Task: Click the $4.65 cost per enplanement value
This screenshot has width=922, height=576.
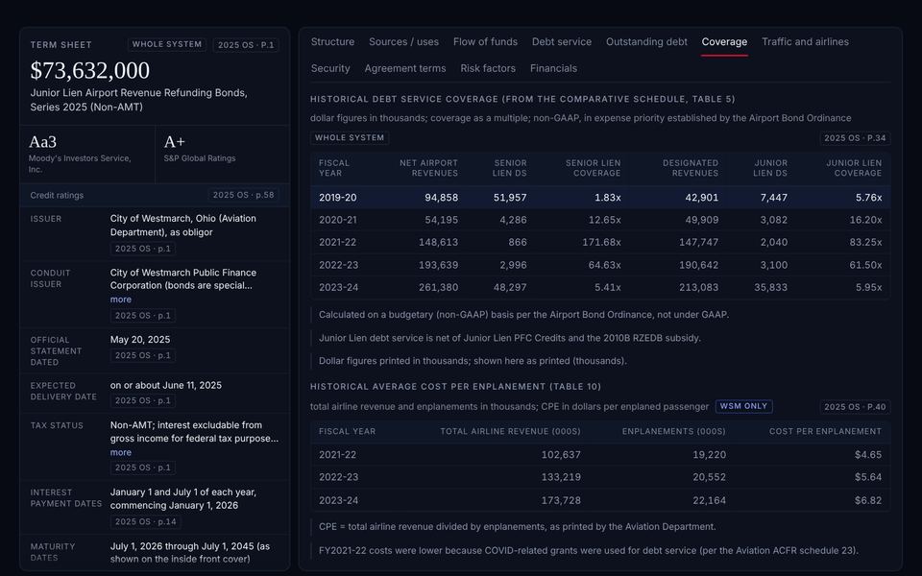Action: click(868, 454)
